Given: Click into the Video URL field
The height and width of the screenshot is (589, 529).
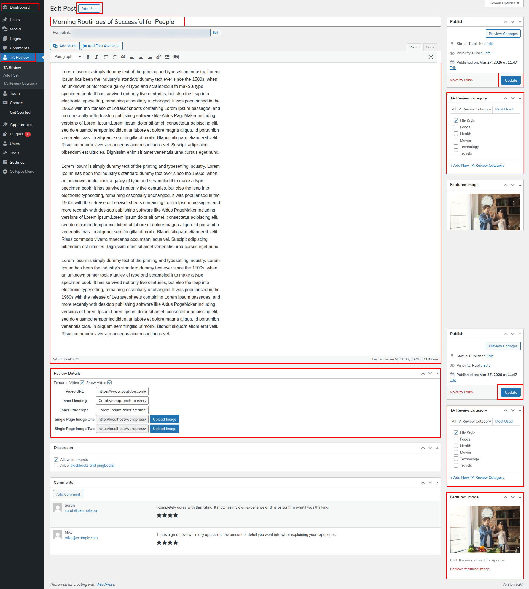Looking at the screenshot, I should (122, 391).
